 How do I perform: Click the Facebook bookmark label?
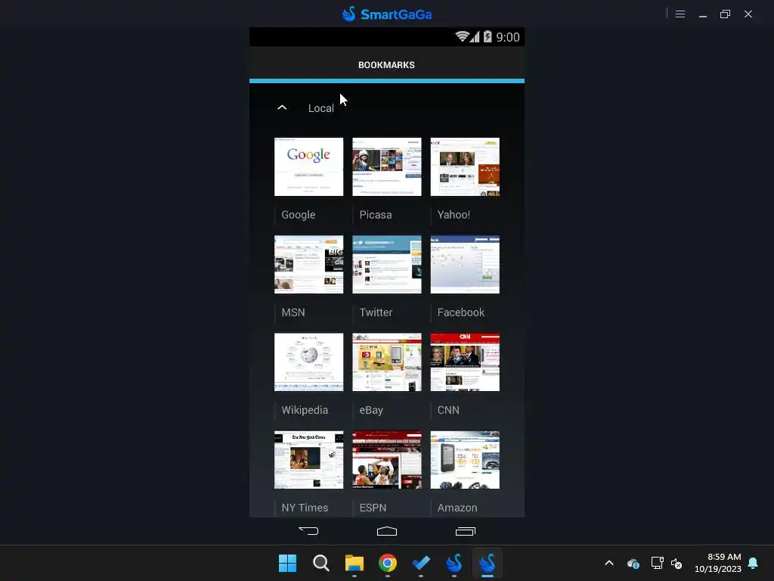point(461,312)
